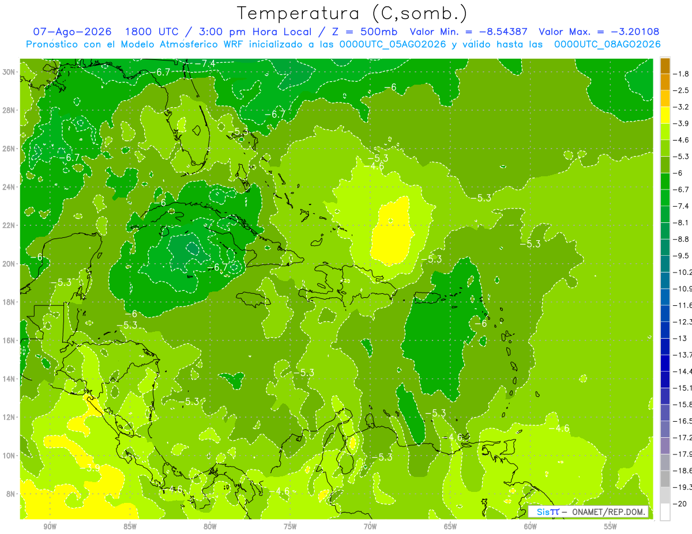692x534 pixels.
Task: Click the -9.5 color bar label
Action: pyautogui.click(x=682, y=256)
